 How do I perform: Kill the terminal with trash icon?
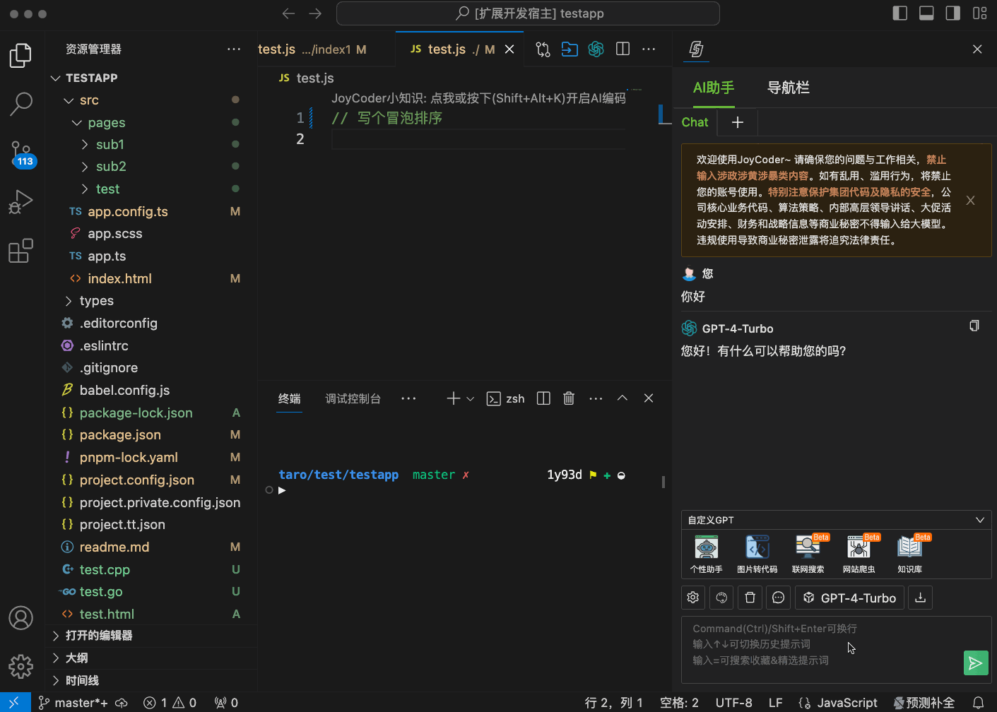[x=569, y=398]
